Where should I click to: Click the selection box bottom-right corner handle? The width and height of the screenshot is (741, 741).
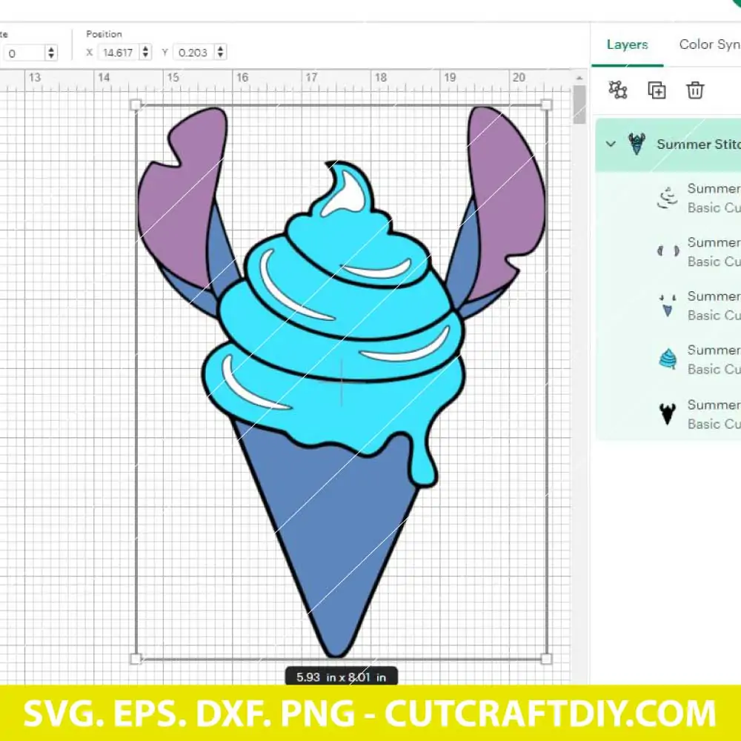coord(546,659)
